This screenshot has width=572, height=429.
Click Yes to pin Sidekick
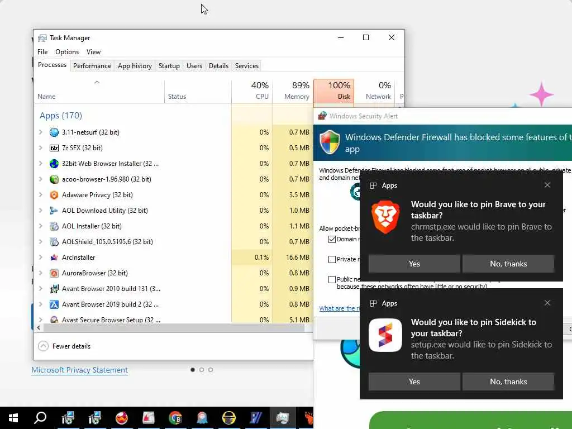(414, 382)
